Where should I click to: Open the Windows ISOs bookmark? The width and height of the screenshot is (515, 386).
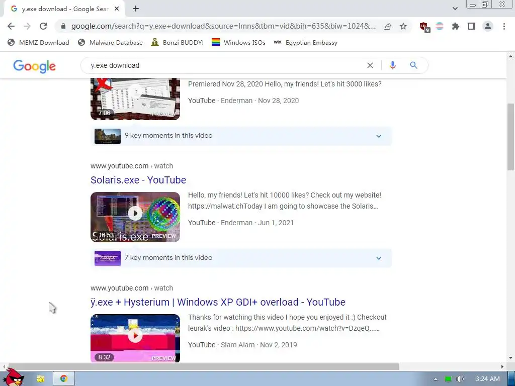(x=238, y=43)
